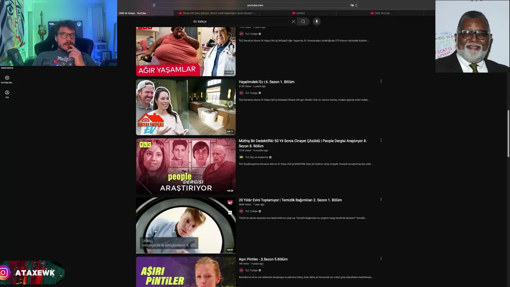Open Hayalimdeki Ev 6. Sezon 1. Bölüm title
Viewport: 510px width, 287px height.
click(267, 82)
